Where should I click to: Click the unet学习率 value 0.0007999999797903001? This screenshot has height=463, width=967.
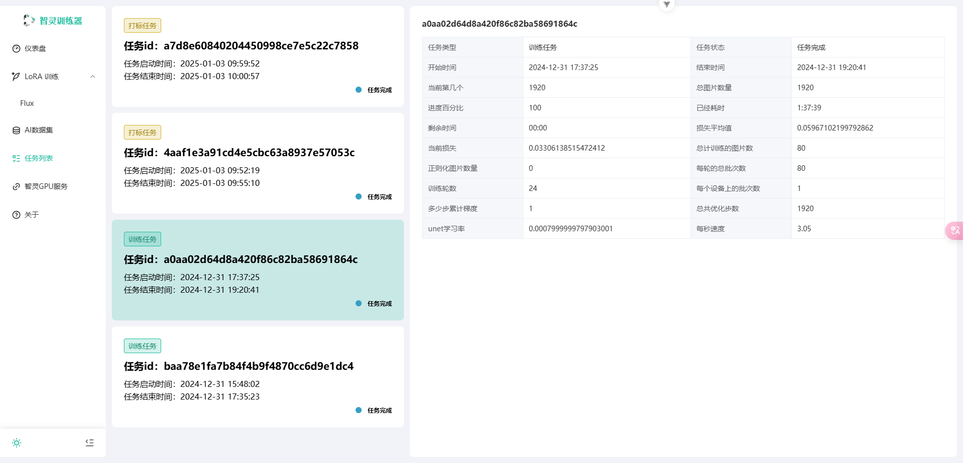tap(571, 229)
